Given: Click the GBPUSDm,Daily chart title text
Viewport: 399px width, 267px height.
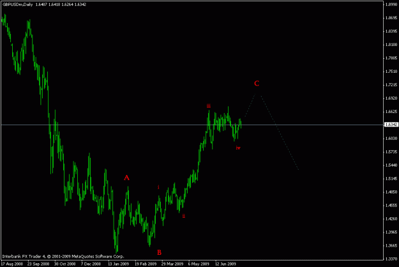Looking at the screenshot, I should tap(18, 4).
